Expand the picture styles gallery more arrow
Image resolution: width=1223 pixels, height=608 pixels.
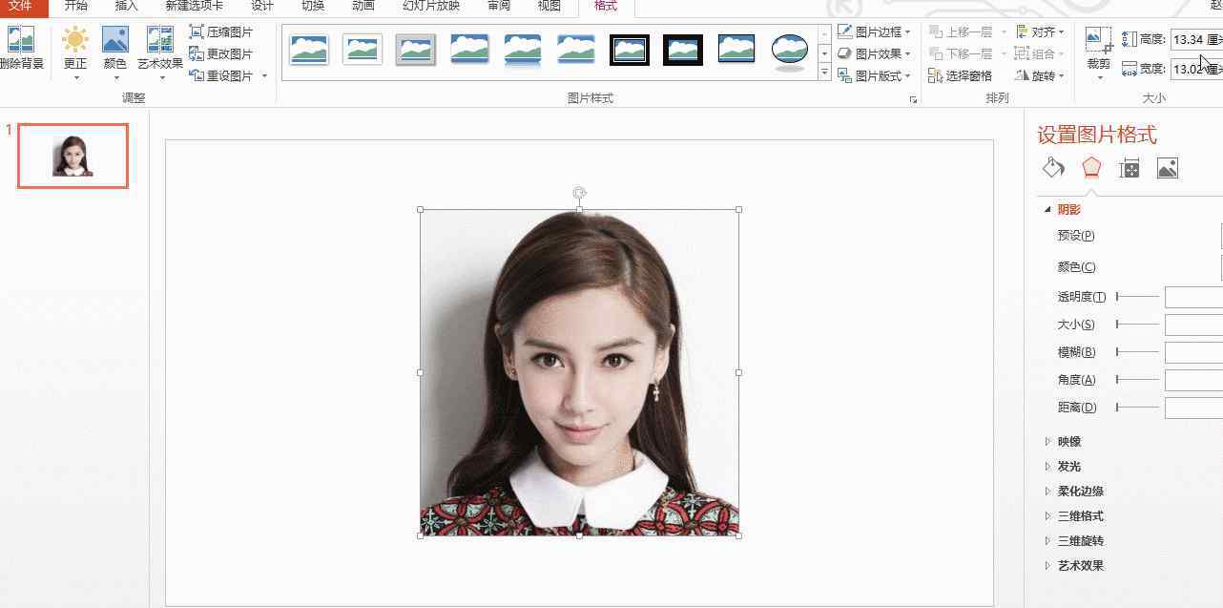pyautogui.click(x=825, y=73)
